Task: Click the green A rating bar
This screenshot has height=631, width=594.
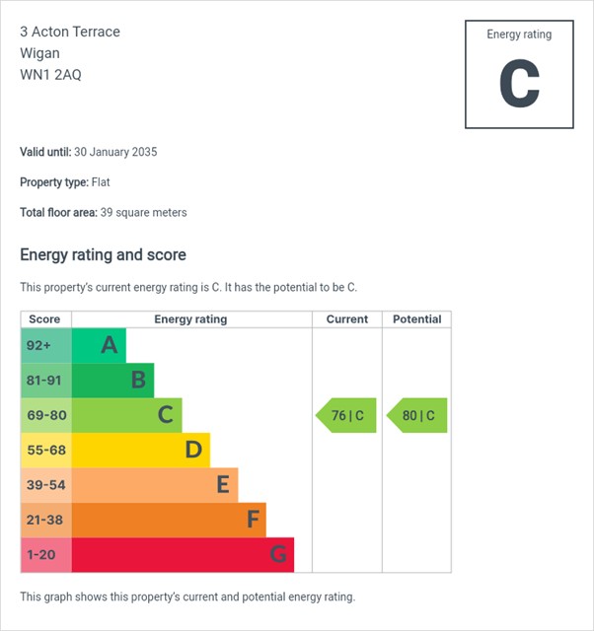Action: click(99, 345)
